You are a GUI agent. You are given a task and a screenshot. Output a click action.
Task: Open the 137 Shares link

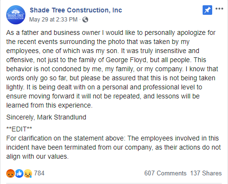pos(206,173)
